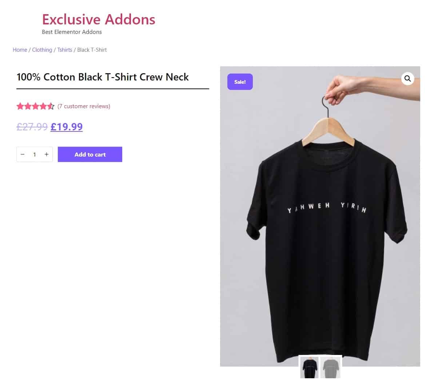Open the Tshirts breadcrumb category
The image size is (438, 391).
click(65, 50)
